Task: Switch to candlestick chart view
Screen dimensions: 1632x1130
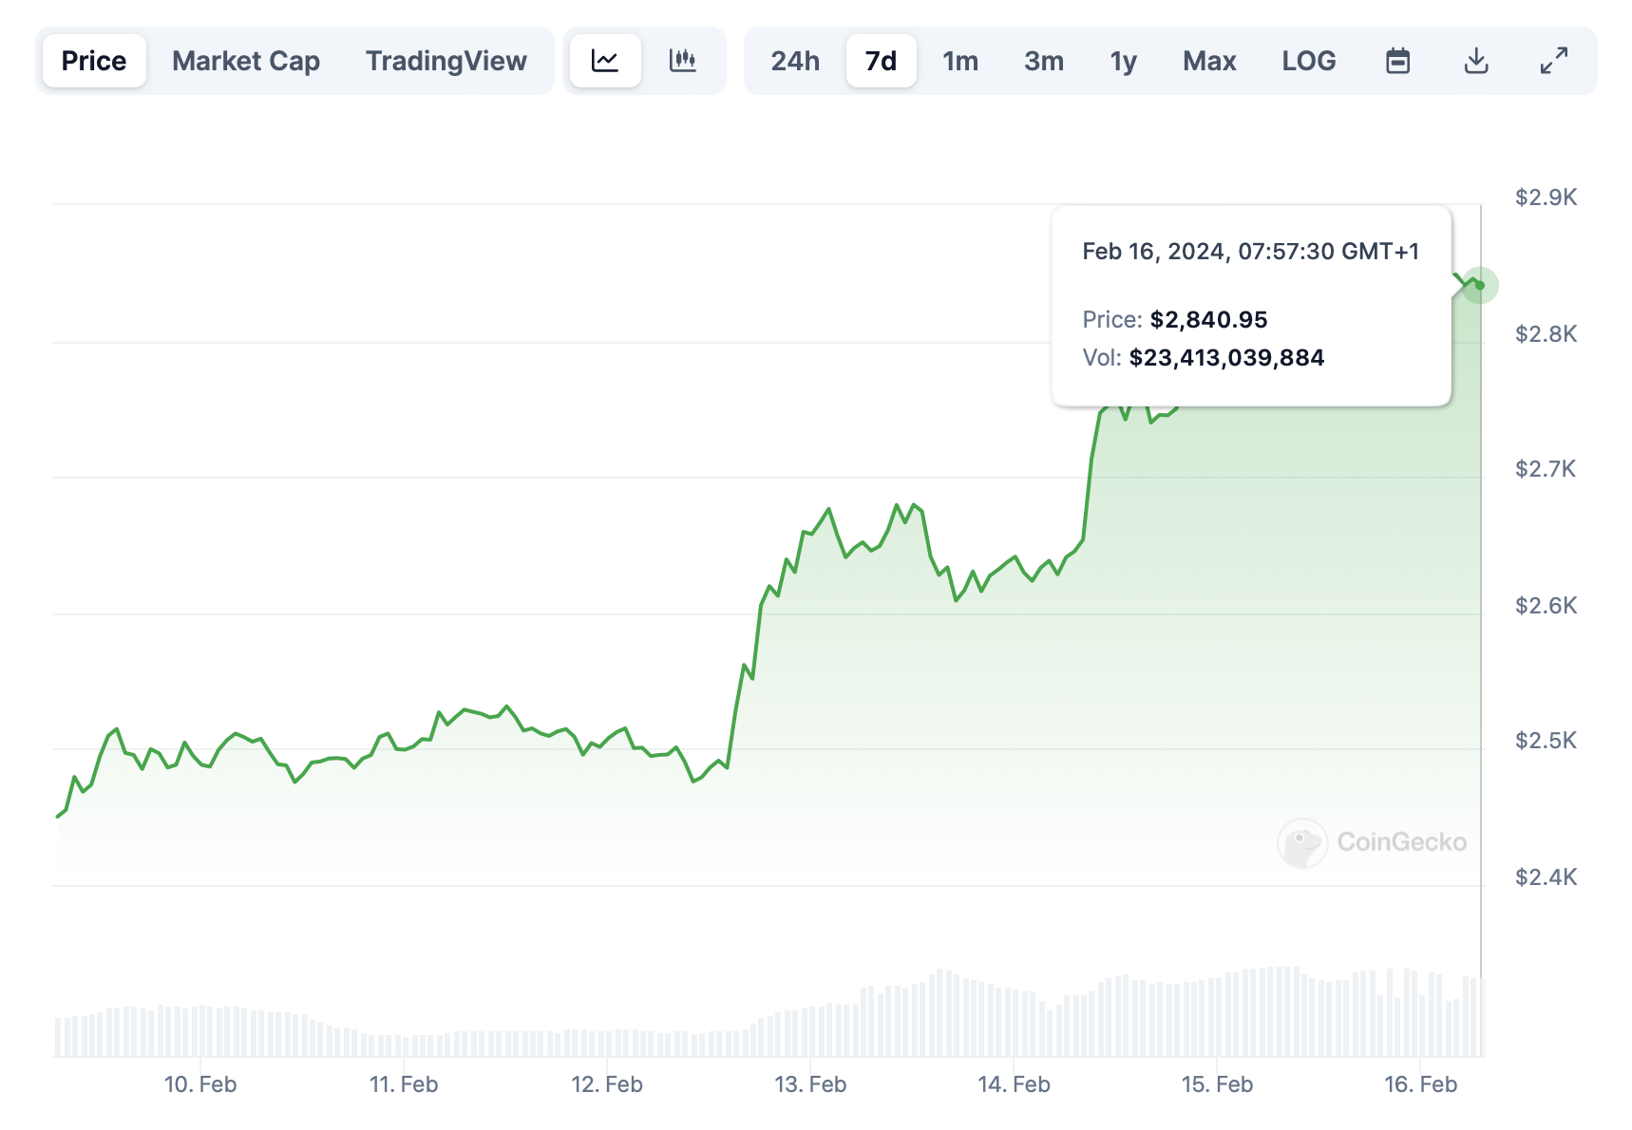Action: (683, 61)
